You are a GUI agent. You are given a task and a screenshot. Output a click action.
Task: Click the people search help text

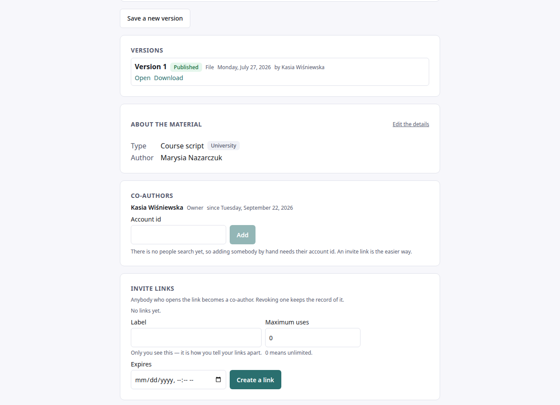click(271, 252)
